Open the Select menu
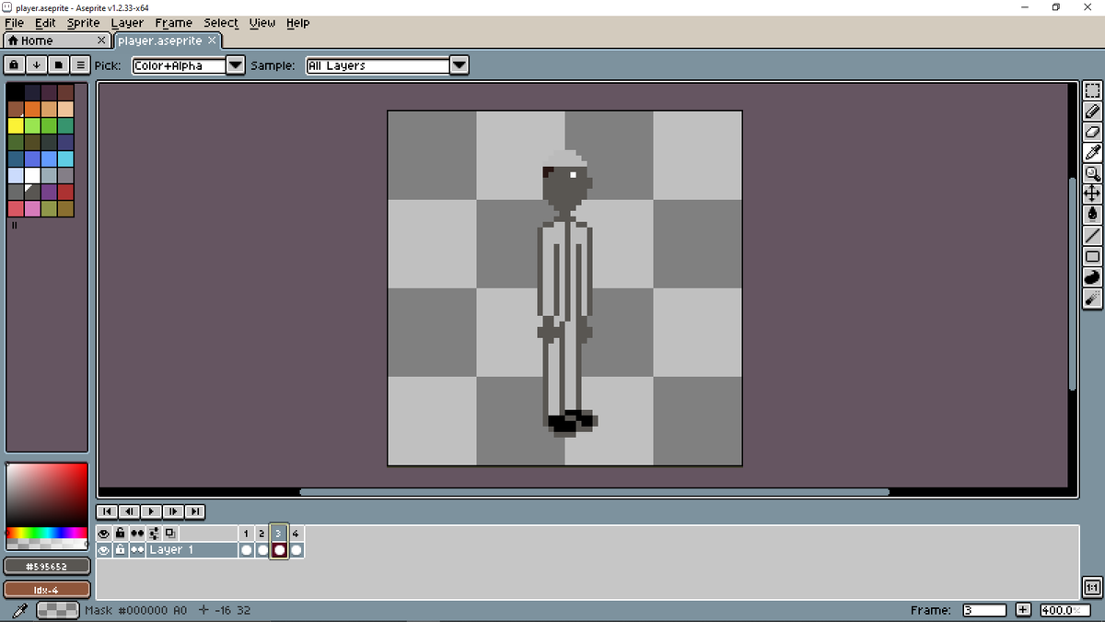 pyautogui.click(x=221, y=23)
